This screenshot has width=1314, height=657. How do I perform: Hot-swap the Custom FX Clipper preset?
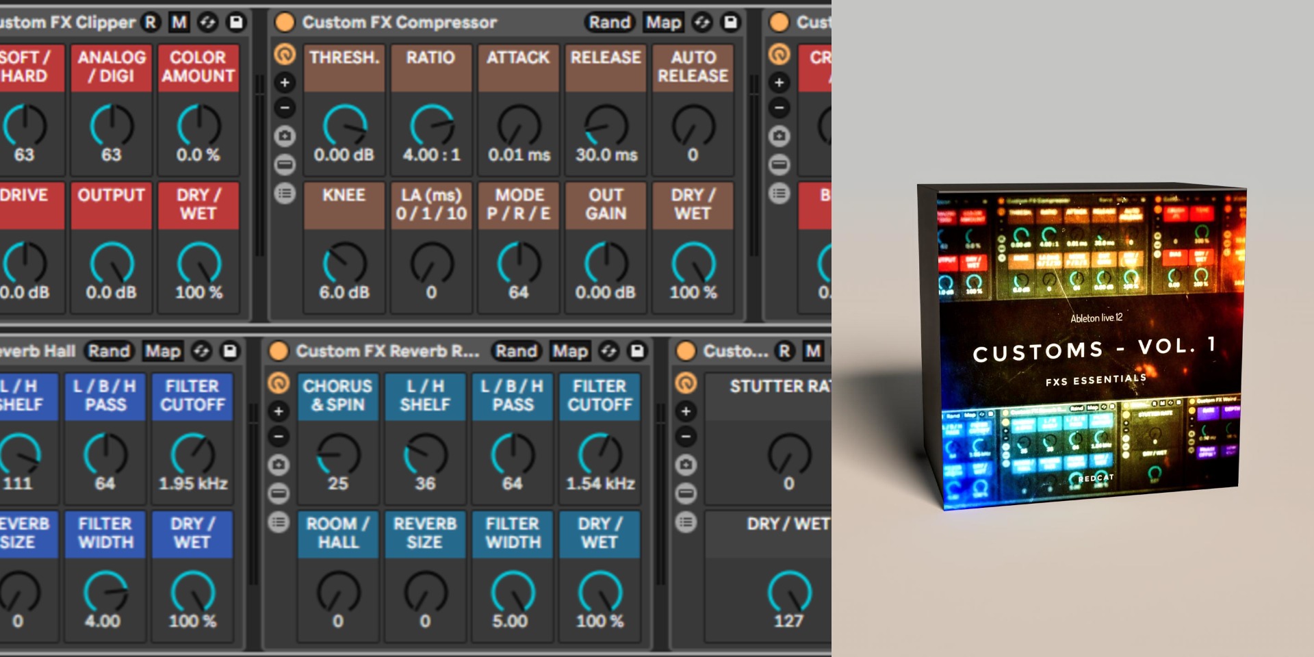pos(207,23)
